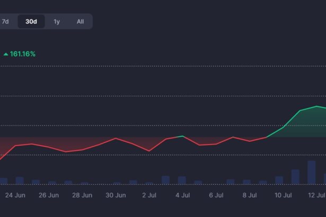Select the 8 Jul axis label
The image size is (326, 217).
249,195
